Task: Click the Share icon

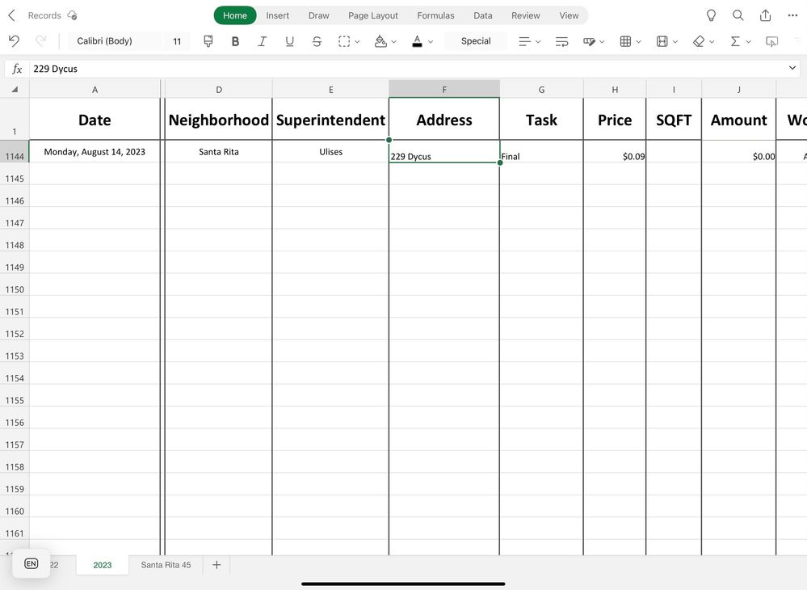Action: tap(765, 15)
